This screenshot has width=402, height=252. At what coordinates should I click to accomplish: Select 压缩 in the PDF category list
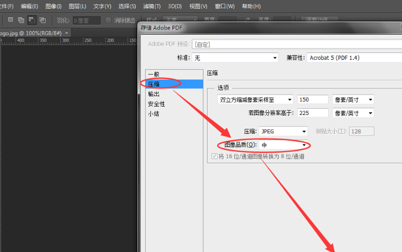[x=175, y=84]
